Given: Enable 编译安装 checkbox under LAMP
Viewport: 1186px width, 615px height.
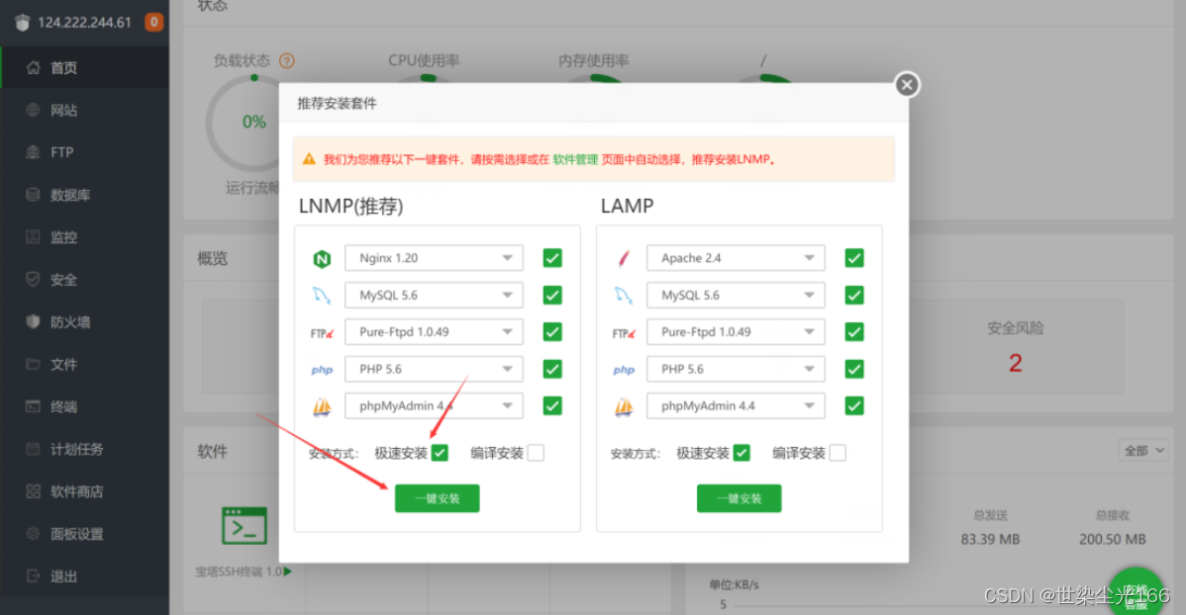Looking at the screenshot, I should pyautogui.click(x=838, y=453).
